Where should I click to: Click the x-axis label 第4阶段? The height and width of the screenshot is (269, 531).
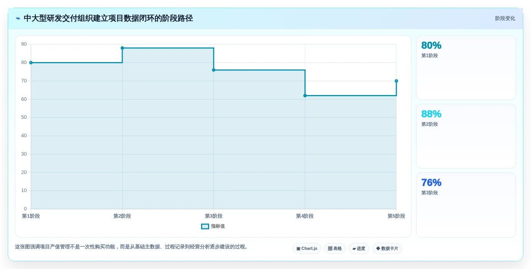[x=305, y=216]
